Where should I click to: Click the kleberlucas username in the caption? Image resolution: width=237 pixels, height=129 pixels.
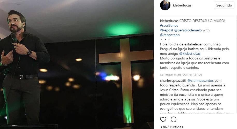169,21
